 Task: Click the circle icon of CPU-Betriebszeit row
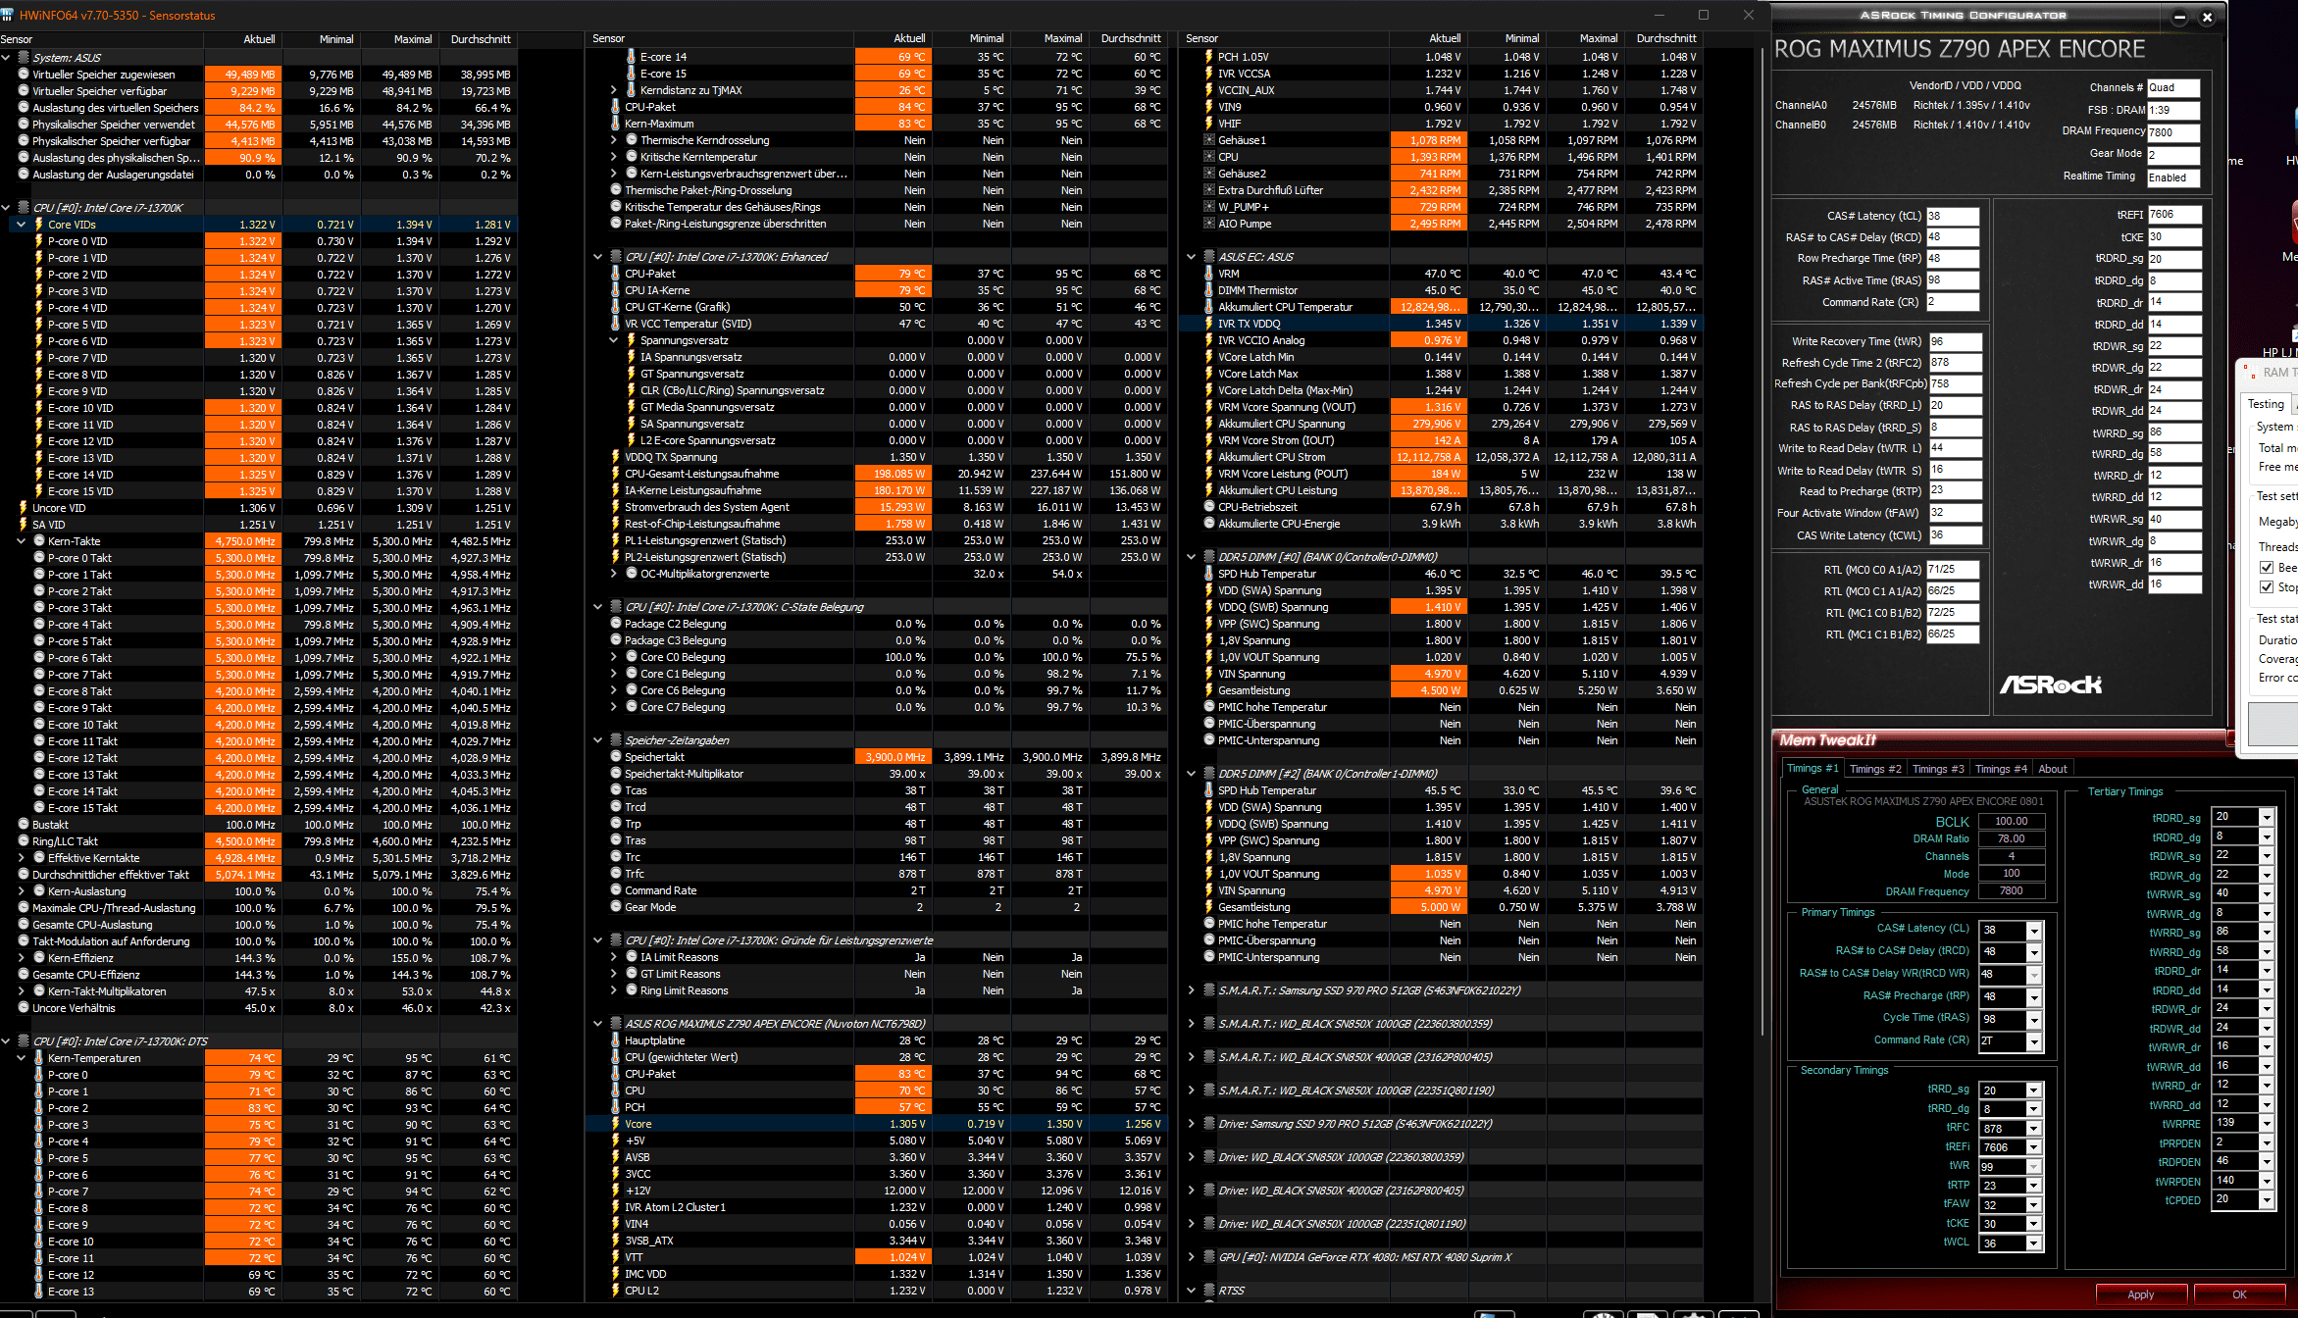click(1209, 507)
